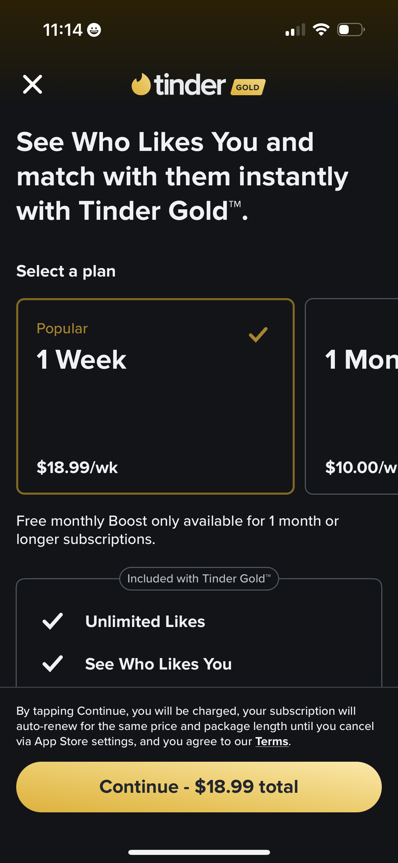Tap the See Who Likes You checkmark
The image size is (398, 863).
(x=53, y=664)
